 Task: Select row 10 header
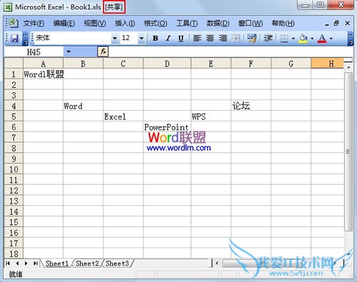(14, 170)
